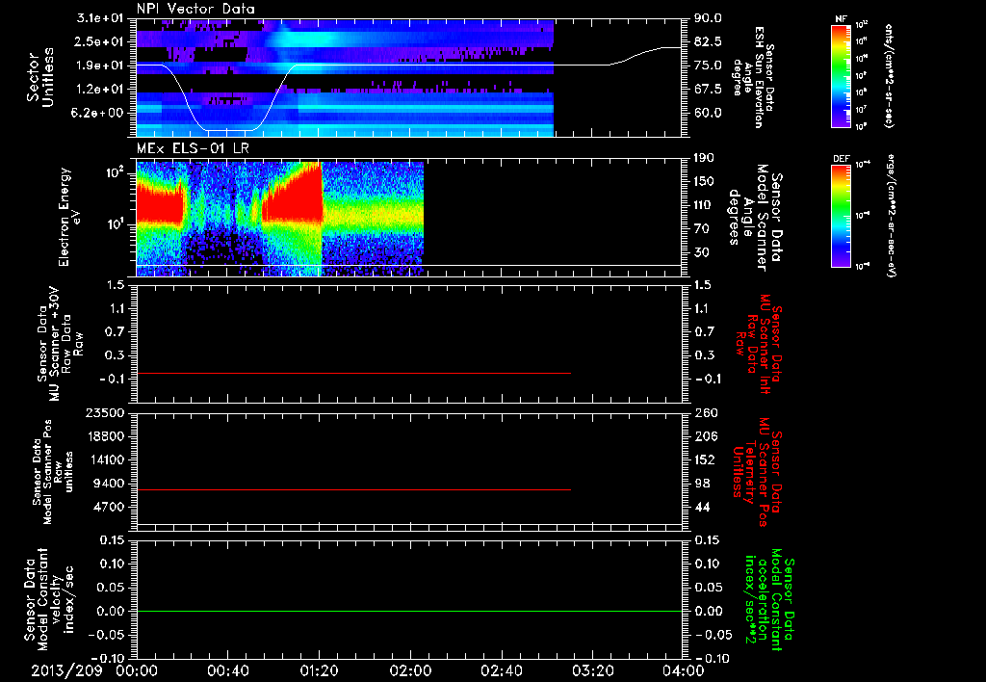The height and width of the screenshot is (682, 986).
Task: Click the '02:40' time tick label
Action: coord(501,670)
